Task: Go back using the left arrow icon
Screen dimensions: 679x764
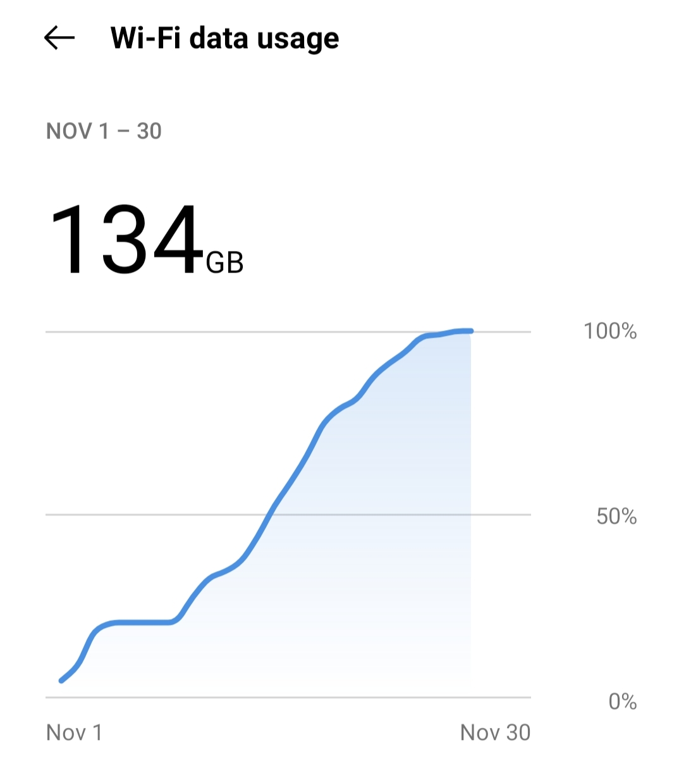Action: coord(59,38)
